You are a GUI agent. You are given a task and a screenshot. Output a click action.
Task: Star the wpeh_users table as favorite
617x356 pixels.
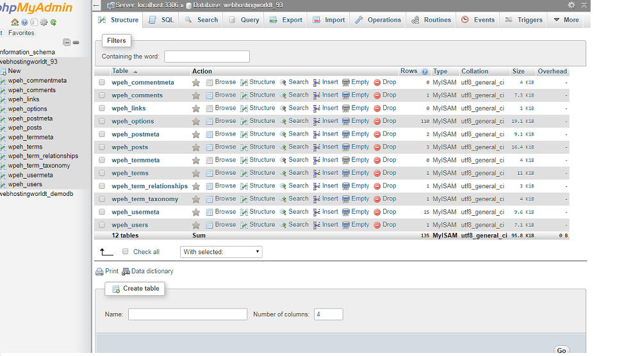(x=196, y=225)
